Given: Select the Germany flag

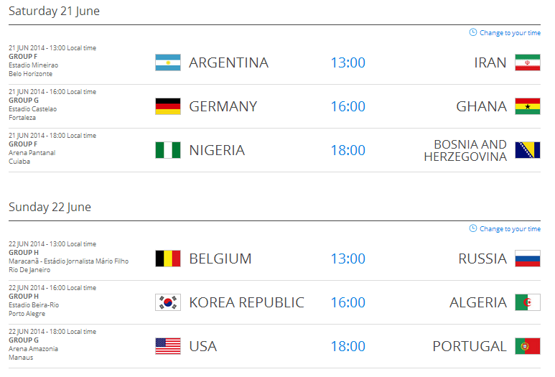Looking at the screenshot, I should 168,106.
